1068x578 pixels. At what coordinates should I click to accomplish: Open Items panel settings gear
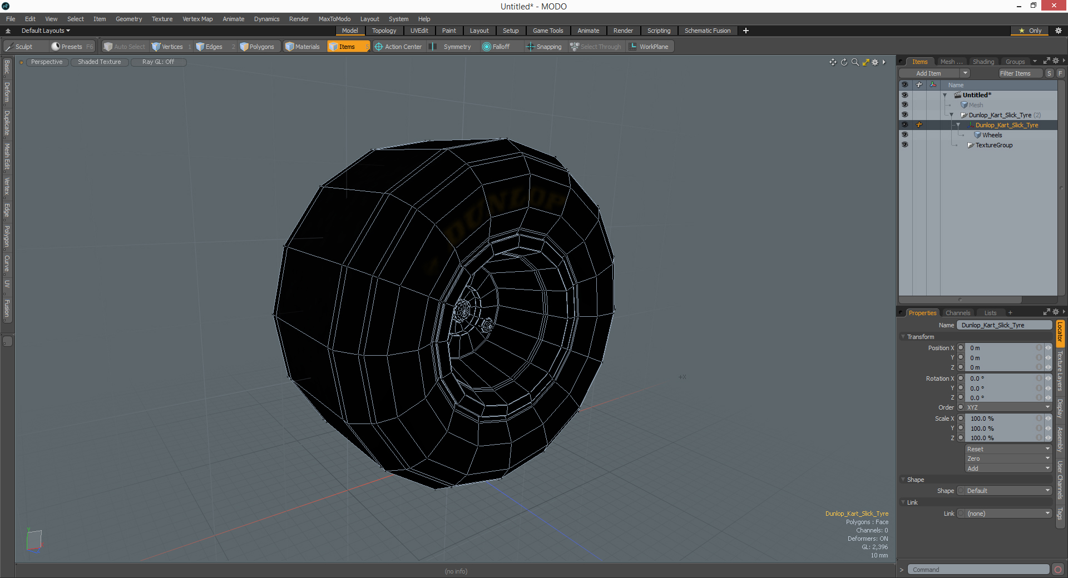pos(1056,61)
